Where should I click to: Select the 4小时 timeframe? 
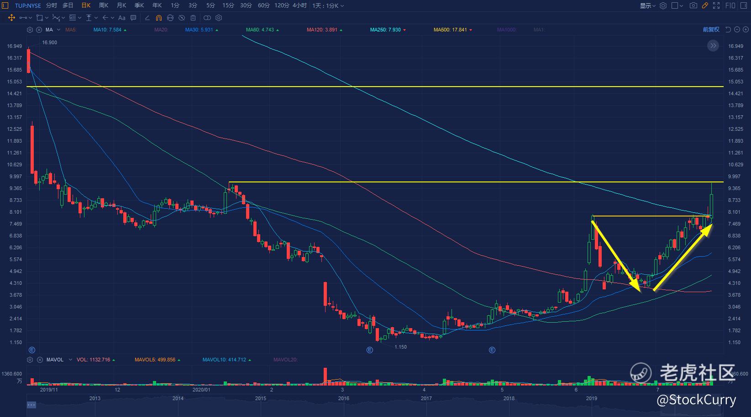300,5
